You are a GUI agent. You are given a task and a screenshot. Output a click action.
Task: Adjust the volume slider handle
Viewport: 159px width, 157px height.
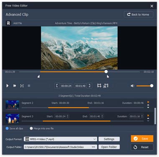pyautogui.click(x=151, y=86)
